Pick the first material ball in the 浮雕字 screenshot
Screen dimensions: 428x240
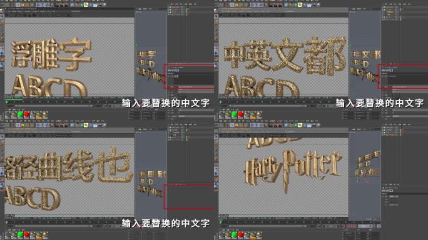[8, 114]
